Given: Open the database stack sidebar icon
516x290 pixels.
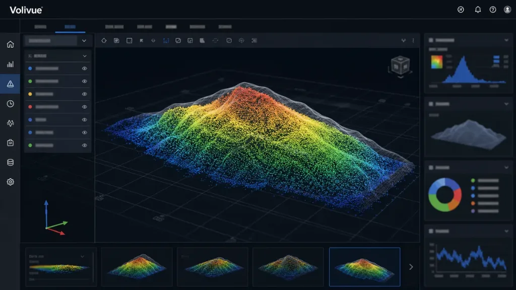Looking at the screenshot, I should click(10, 162).
